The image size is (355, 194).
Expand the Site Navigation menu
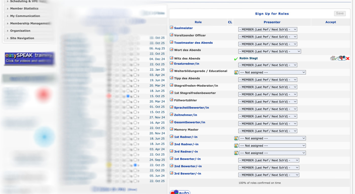pyautogui.click(x=22, y=38)
